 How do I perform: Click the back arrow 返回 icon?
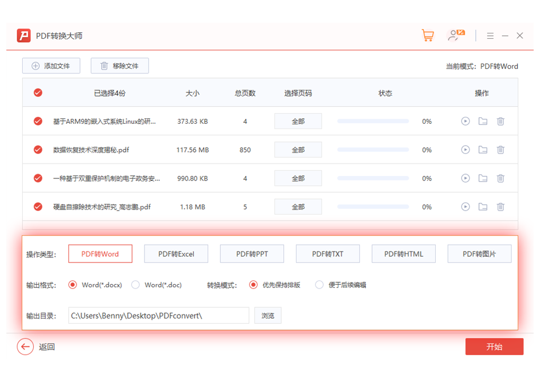(x=25, y=347)
